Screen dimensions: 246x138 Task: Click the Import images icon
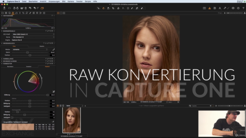(4, 8)
